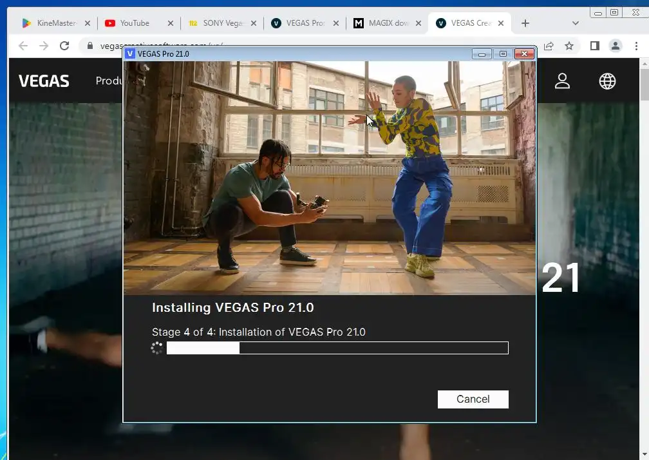Open the Products menu on VEGAS website

click(109, 81)
